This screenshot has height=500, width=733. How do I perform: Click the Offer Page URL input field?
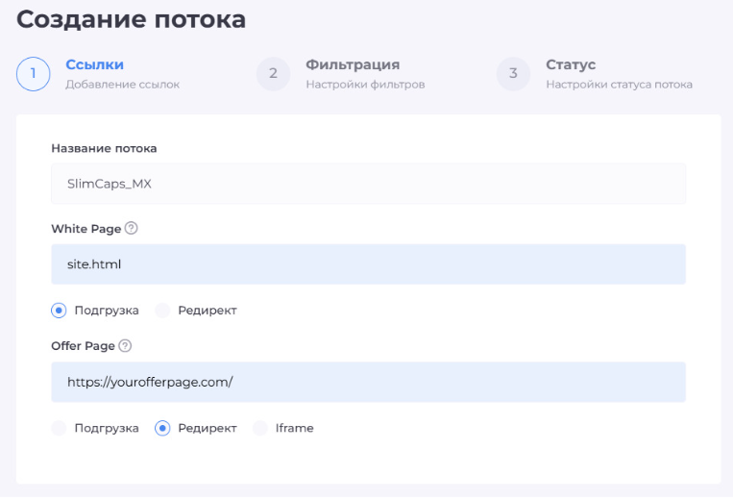368,382
